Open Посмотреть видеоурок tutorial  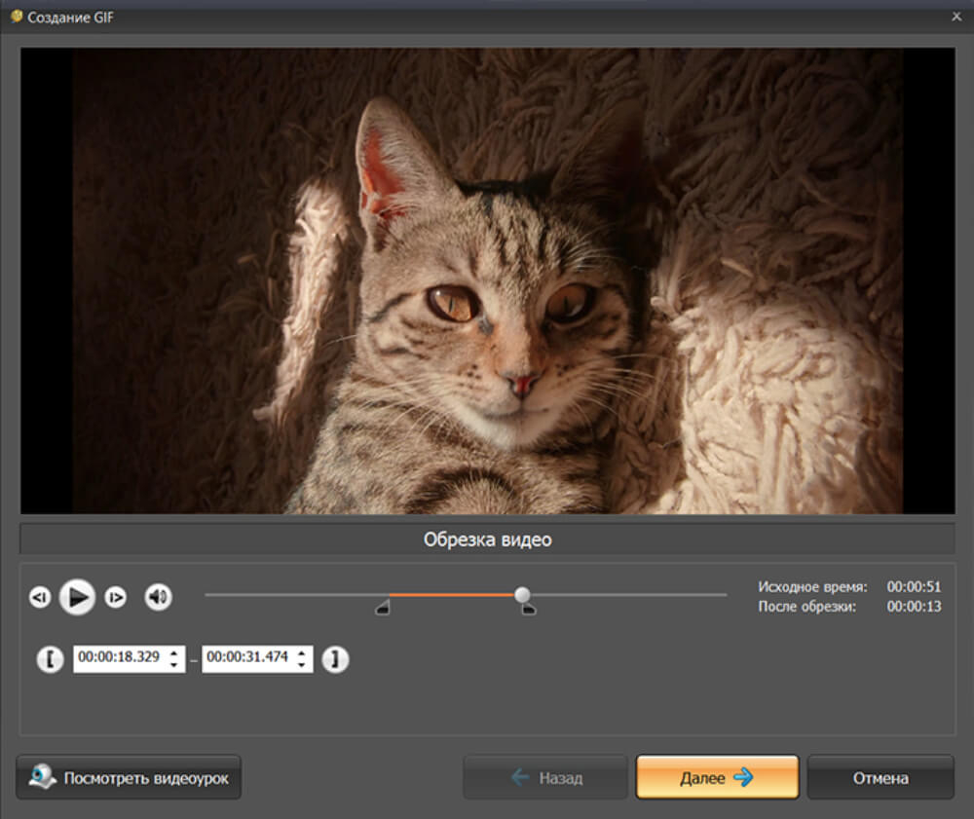[129, 777]
